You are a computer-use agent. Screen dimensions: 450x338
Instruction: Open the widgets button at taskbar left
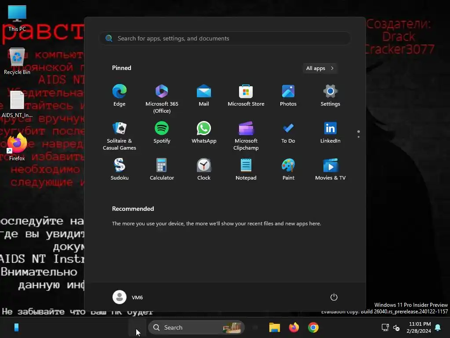(16, 327)
